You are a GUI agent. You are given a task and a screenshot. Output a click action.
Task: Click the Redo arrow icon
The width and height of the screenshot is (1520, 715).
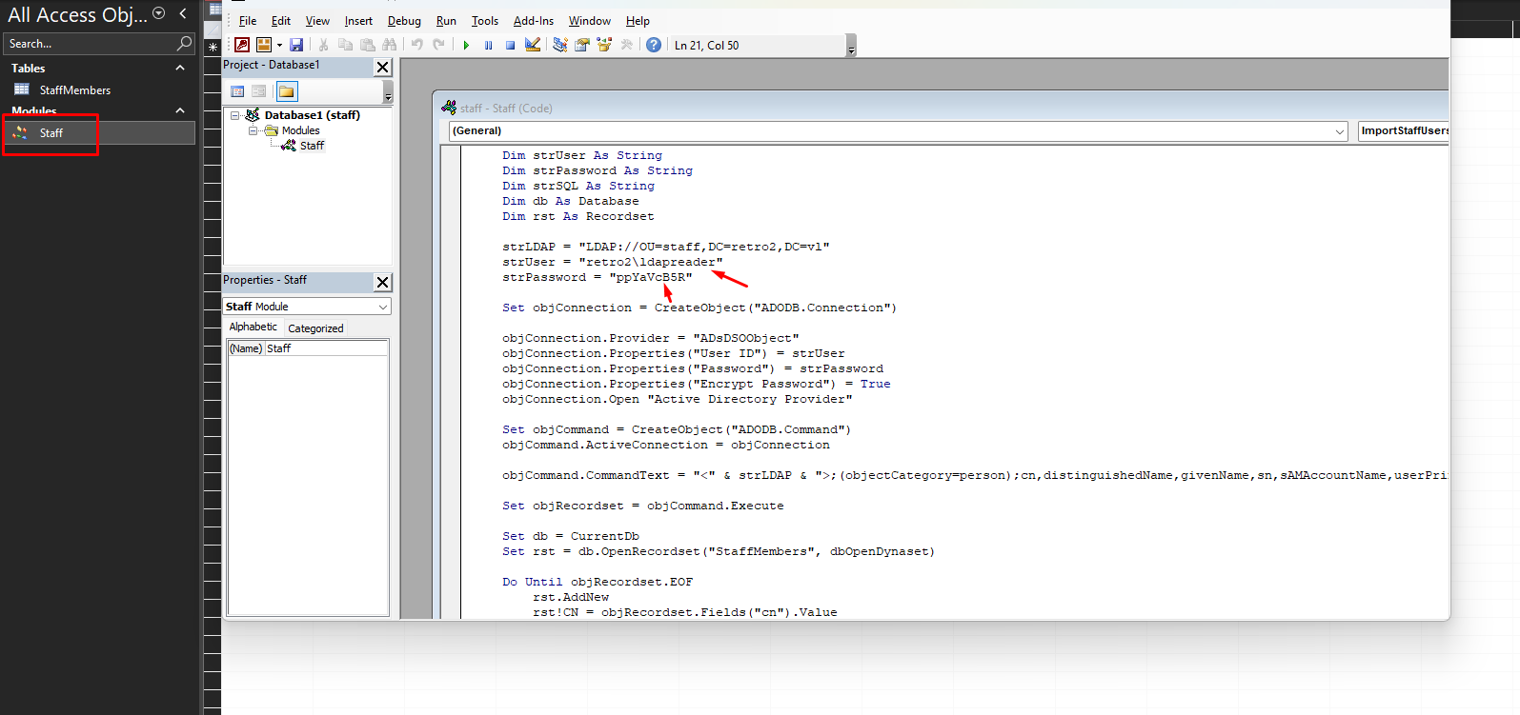438,45
